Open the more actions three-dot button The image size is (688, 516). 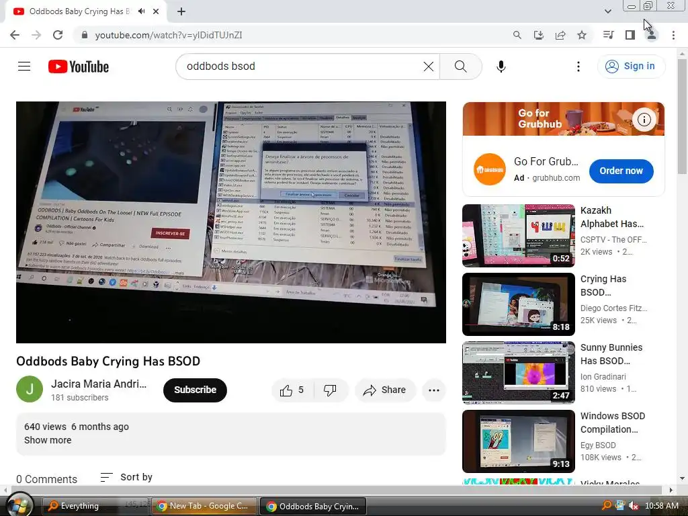tap(433, 390)
